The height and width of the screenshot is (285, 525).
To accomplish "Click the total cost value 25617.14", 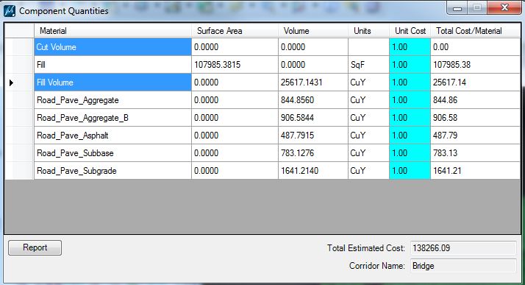I will 449,82.
